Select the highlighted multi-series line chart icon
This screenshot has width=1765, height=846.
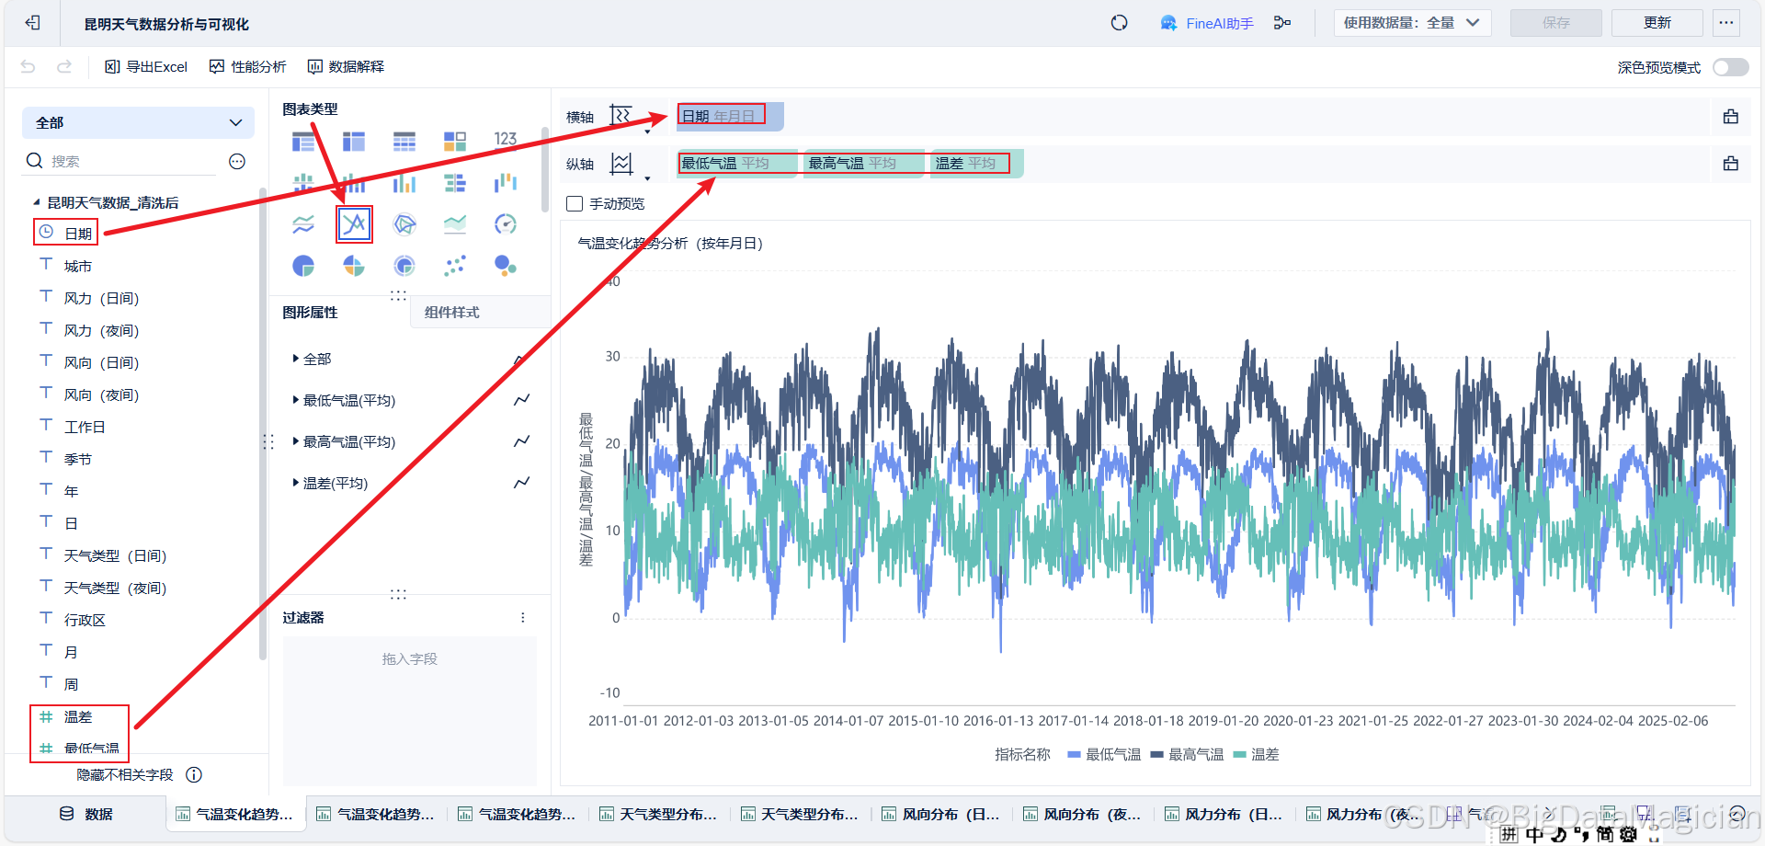[x=354, y=224]
